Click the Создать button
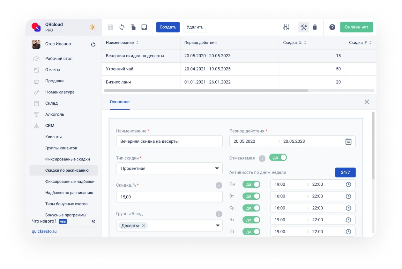The image size is (402, 269). click(x=168, y=27)
